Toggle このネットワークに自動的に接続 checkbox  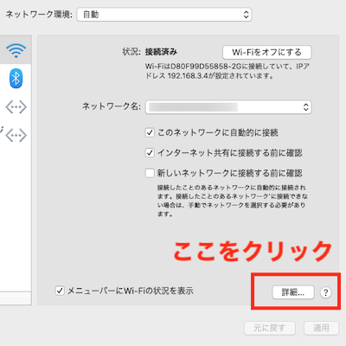[150, 132]
